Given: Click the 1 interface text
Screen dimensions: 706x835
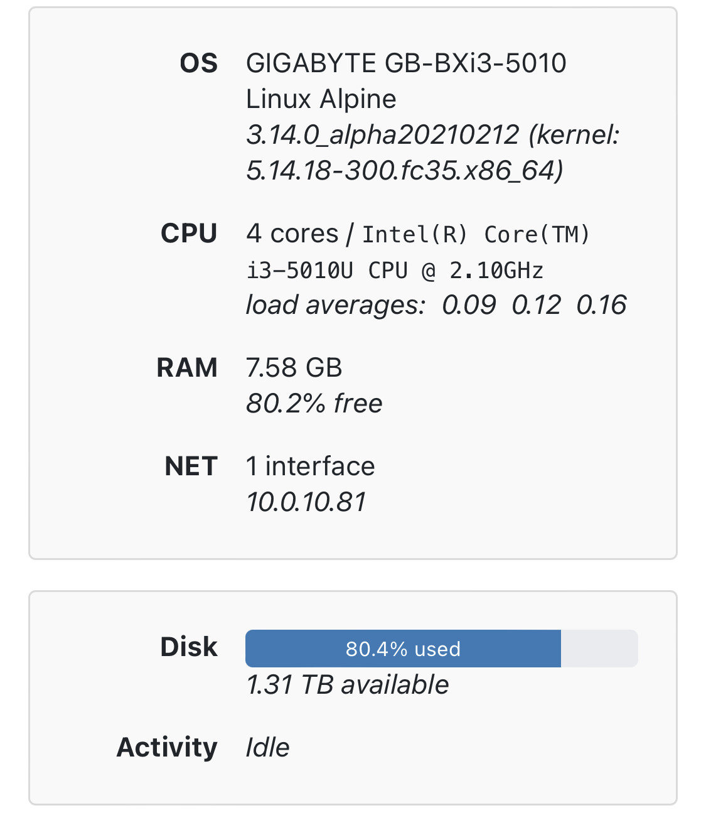Looking at the screenshot, I should 310,466.
